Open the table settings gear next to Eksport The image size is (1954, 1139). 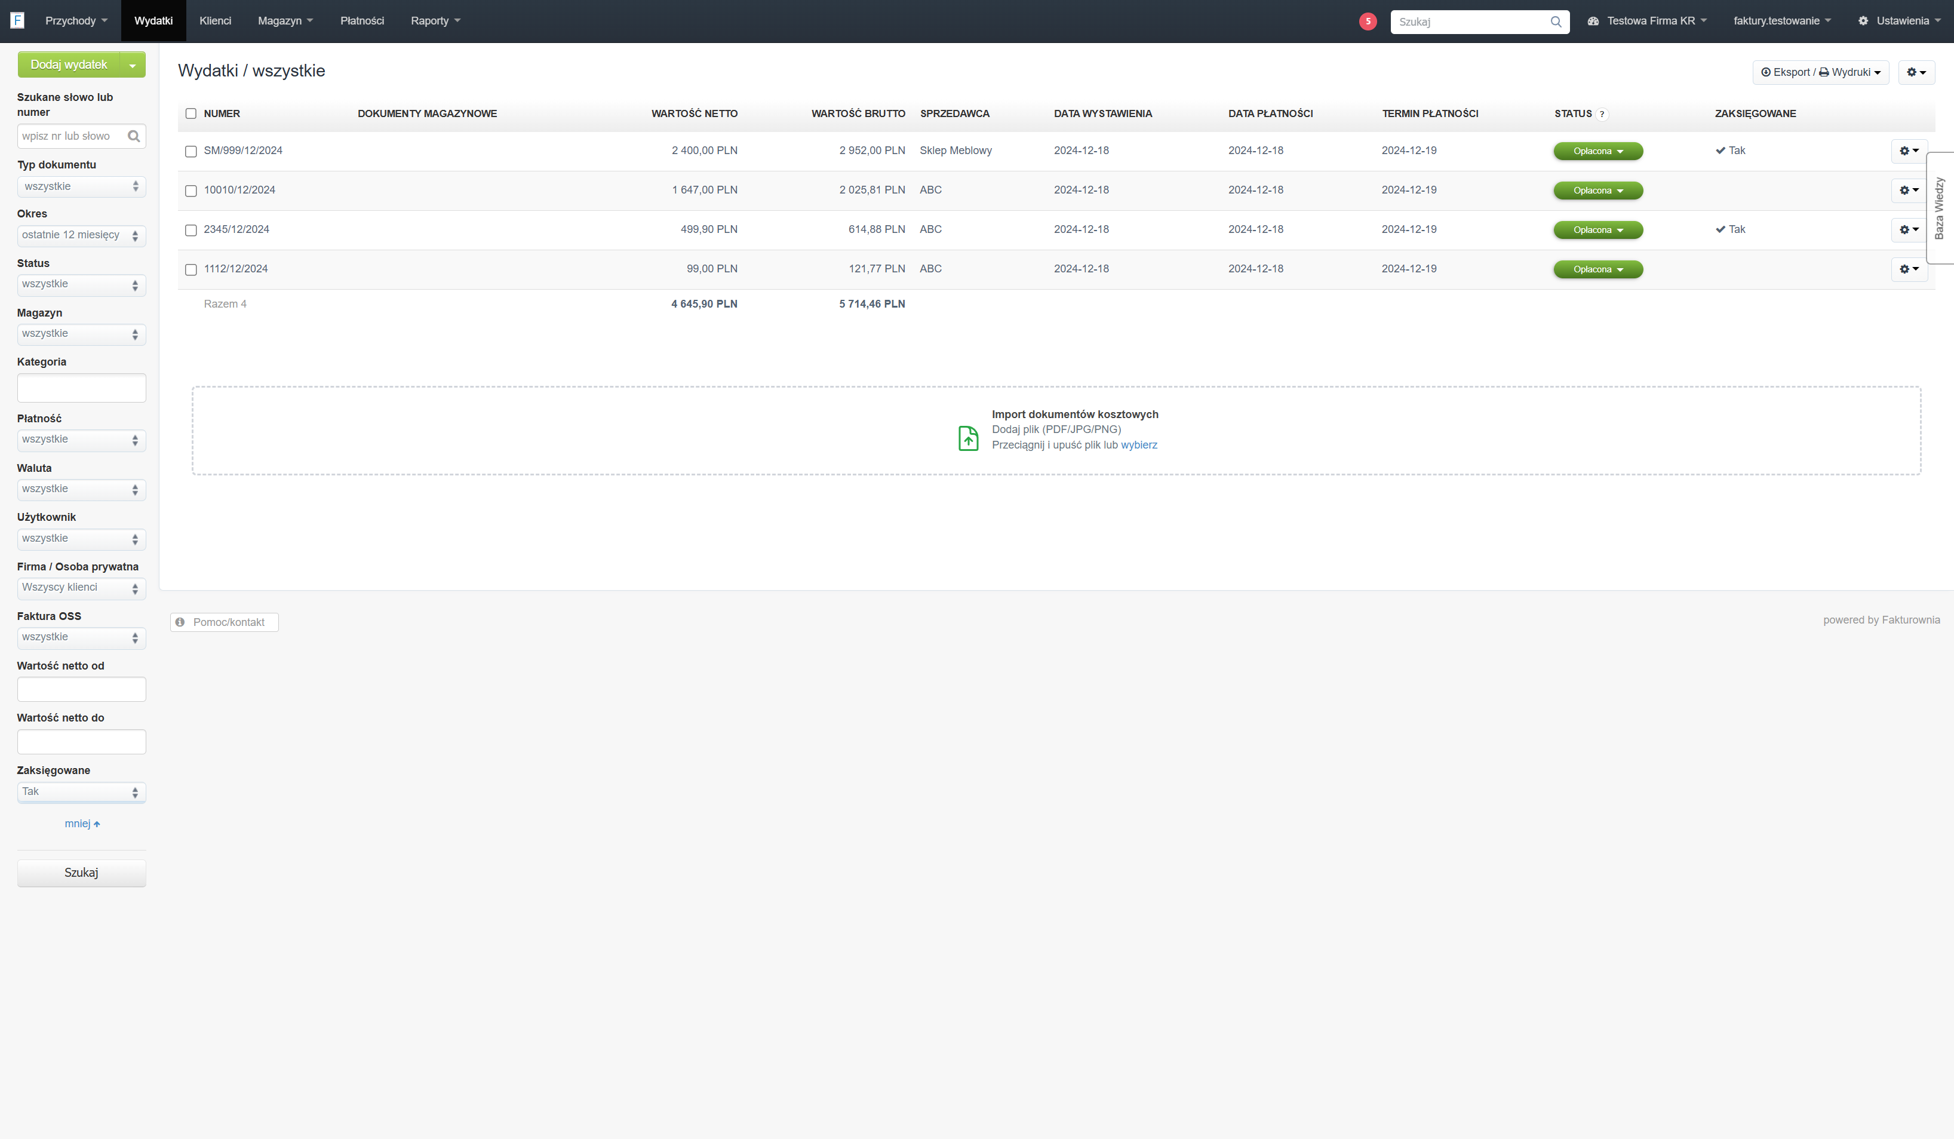pyautogui.click(x=1916, y=72)
